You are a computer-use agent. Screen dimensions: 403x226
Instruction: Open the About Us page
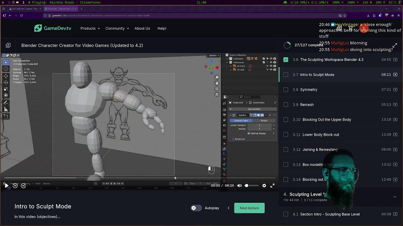[142, 28]
